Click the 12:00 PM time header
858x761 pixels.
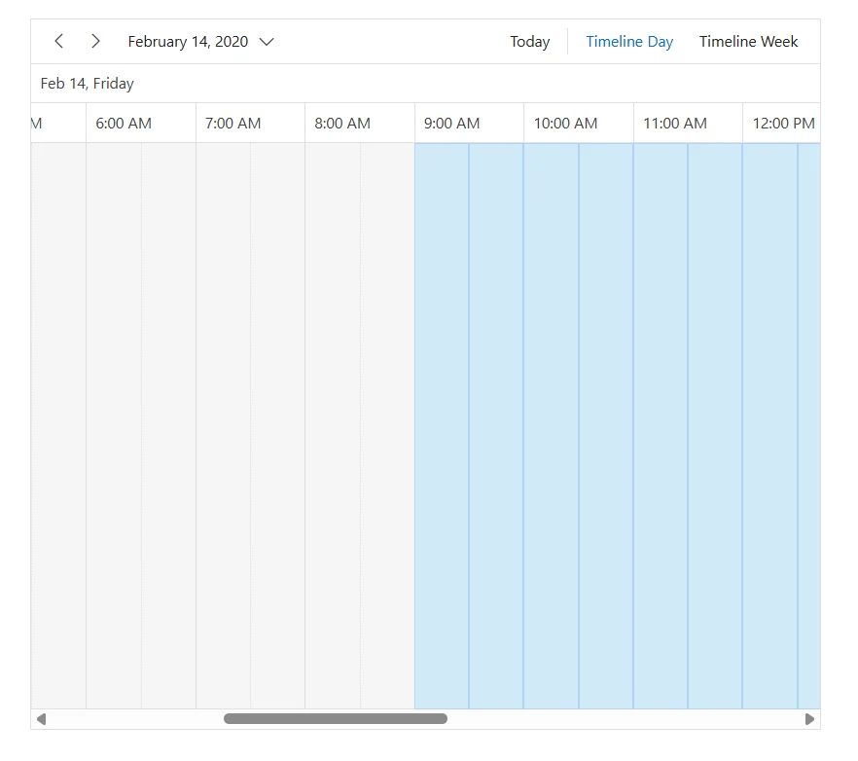[781, 124]
